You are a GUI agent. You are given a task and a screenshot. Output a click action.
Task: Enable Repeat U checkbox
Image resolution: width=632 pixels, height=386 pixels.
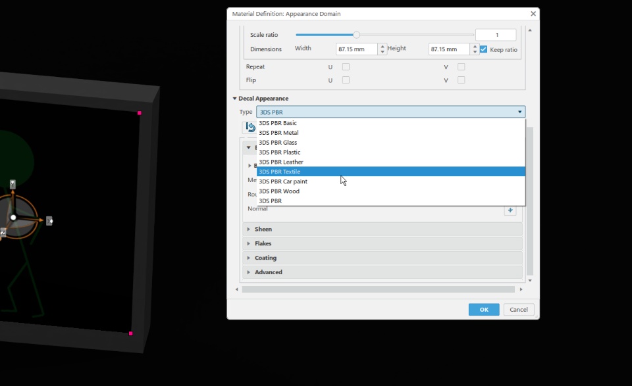(x=346, y=67)
